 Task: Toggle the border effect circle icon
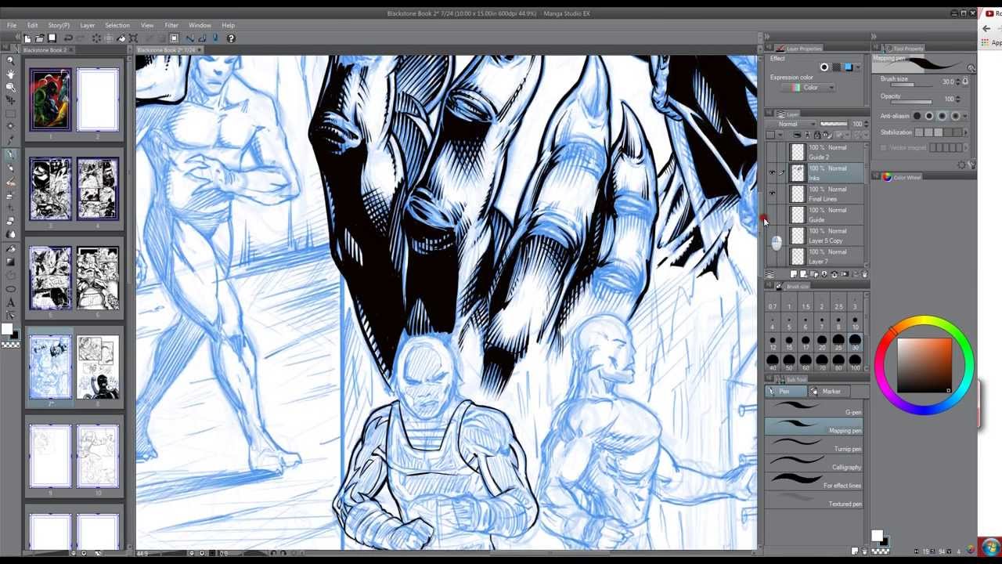824,67
